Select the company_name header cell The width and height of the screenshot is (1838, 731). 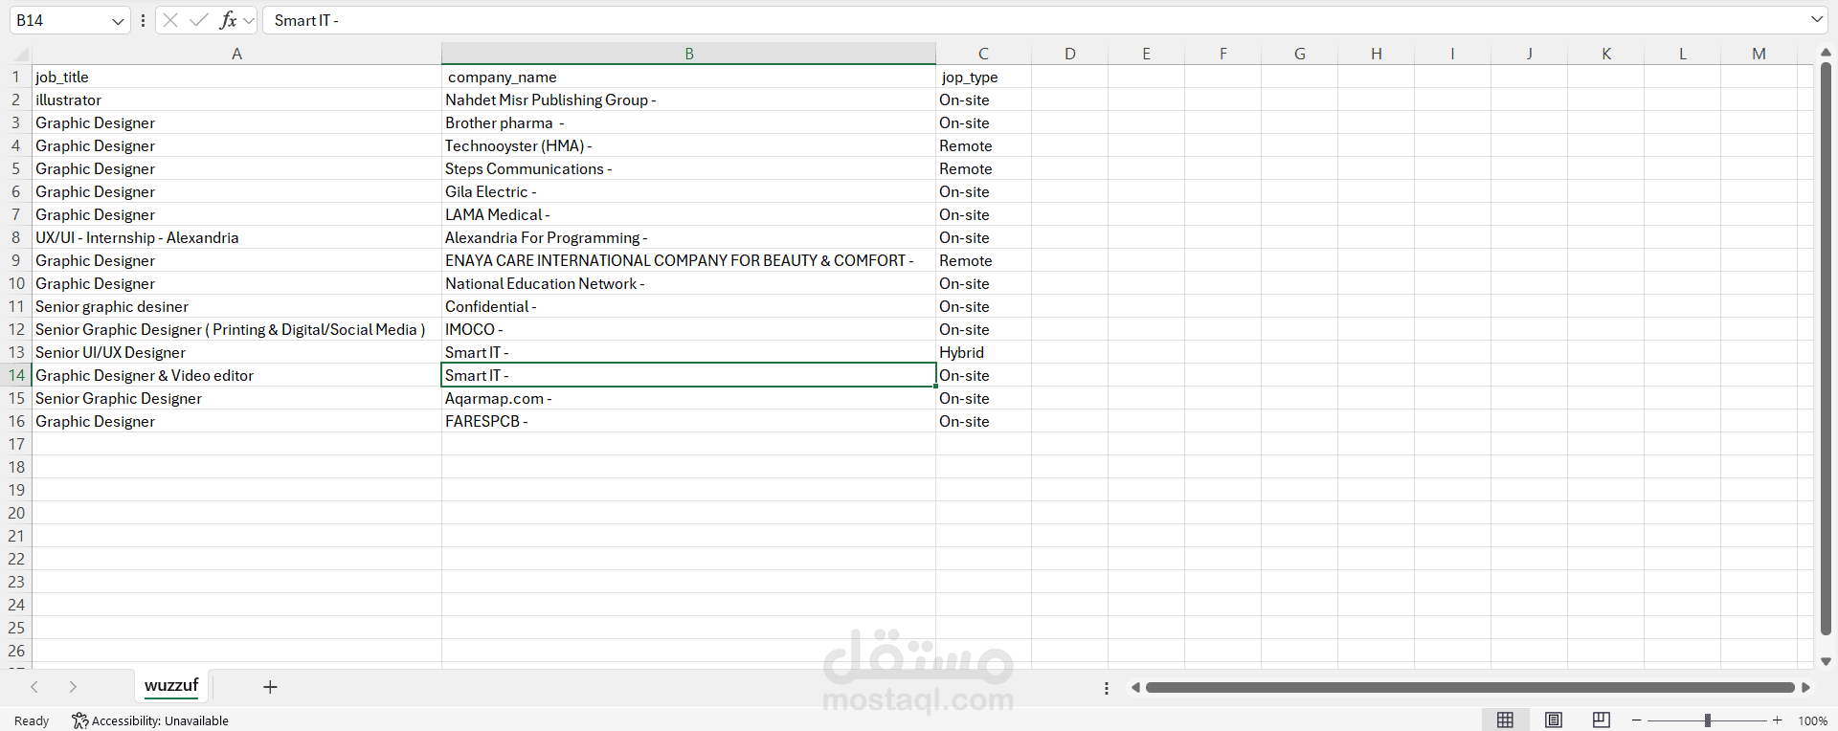pos(688,77)
